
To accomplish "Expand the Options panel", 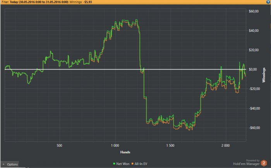I will tap(10, 165).
